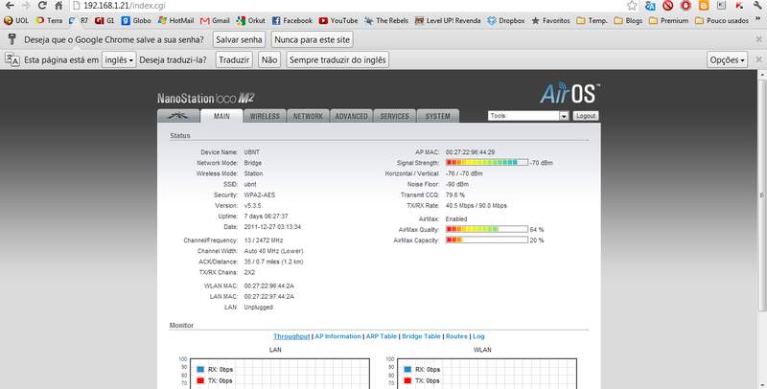Open the Bridge Table link
Image resolution: width=767 pixels, height=389 pixels.
coord(421,336)
